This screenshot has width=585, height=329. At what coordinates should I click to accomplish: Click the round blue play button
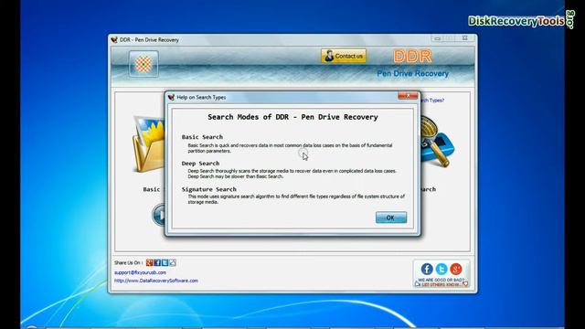coord(159,215)
